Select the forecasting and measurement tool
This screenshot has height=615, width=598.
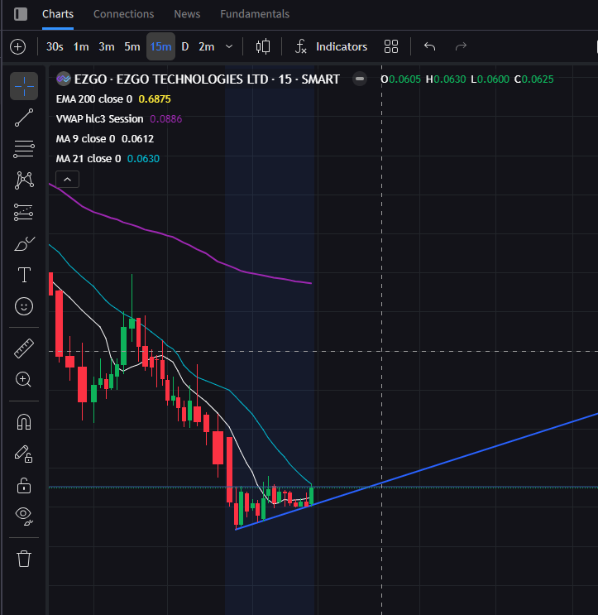pyautogui.click(x=24, y=212)
